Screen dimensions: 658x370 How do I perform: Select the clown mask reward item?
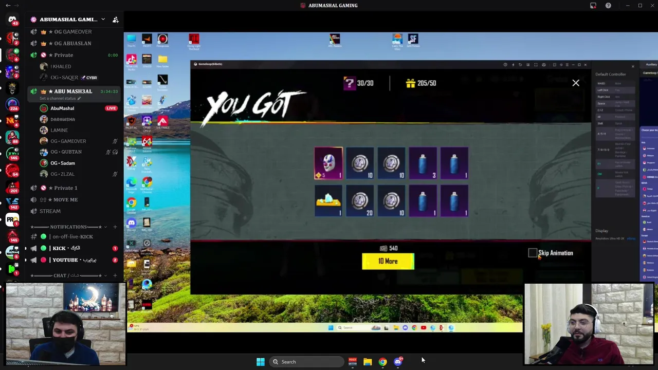tap(328, 163)
